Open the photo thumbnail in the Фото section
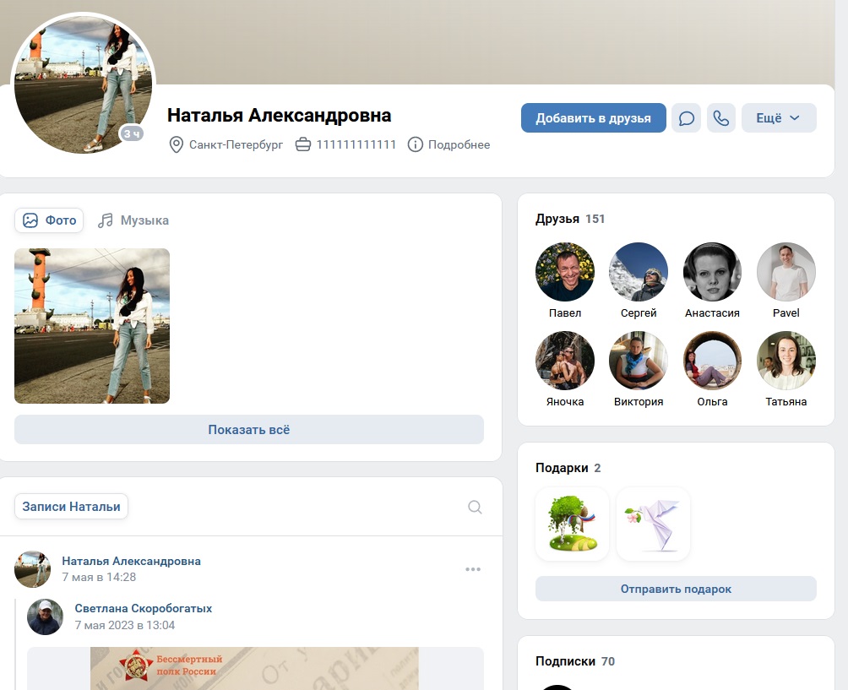This screenshot has height=690, width=848. pos(92,326)
